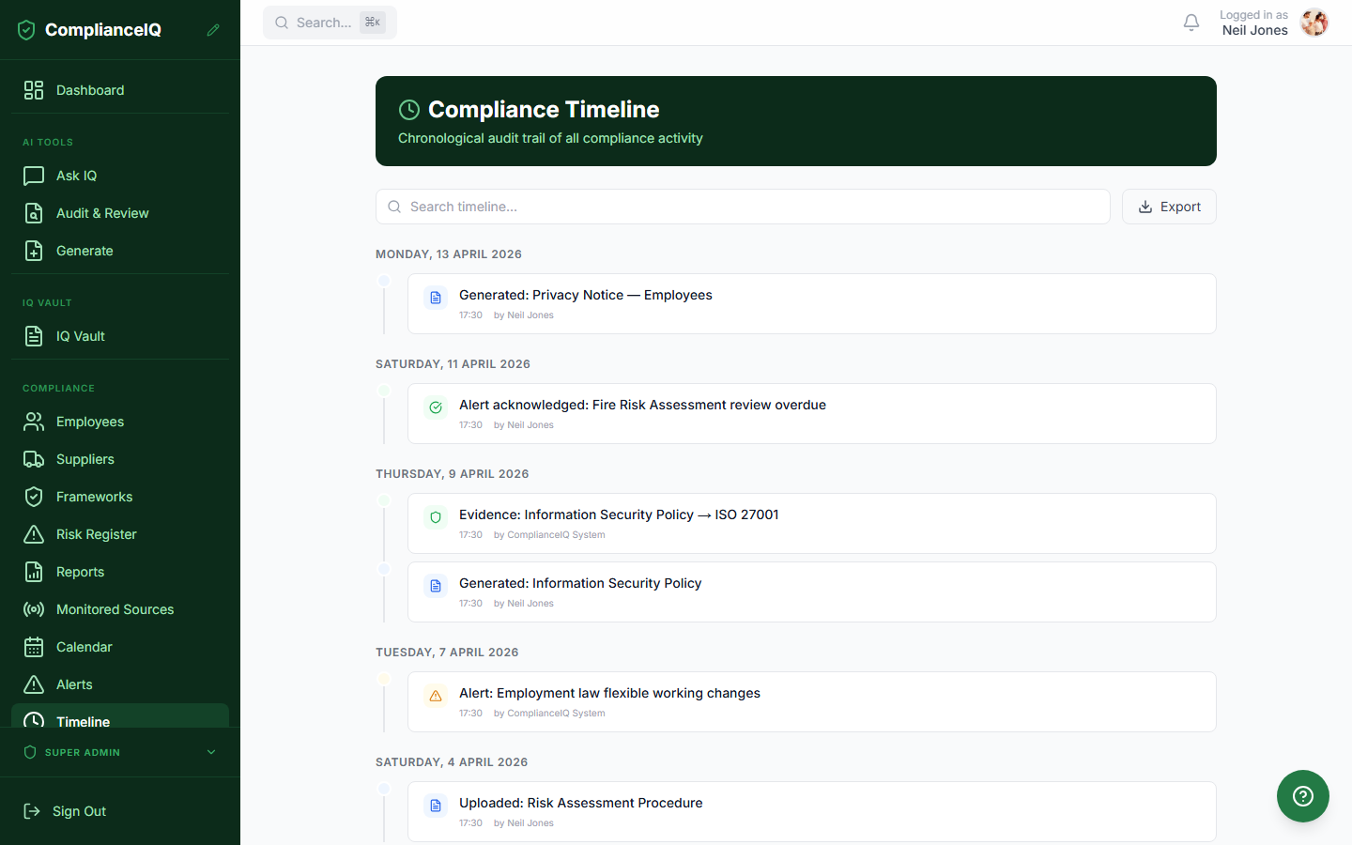Click the timeline dot for Tuesday 7 April
This screenshot has height=845, width=1352.
(384, 679)
